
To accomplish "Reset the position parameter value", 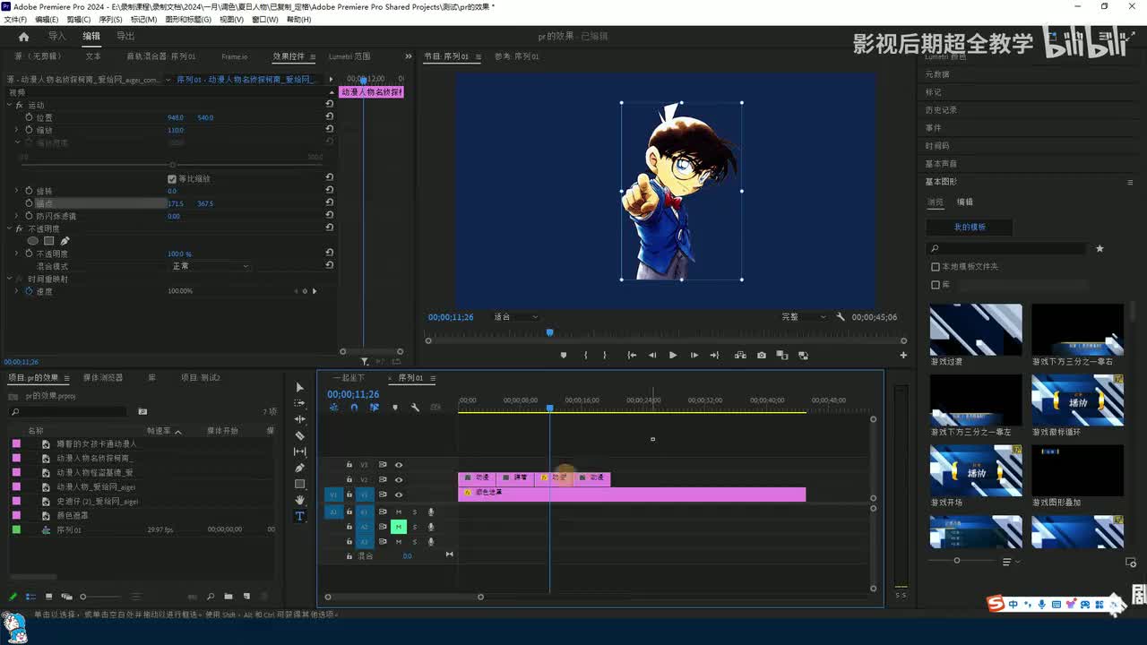I will (330, 117).
